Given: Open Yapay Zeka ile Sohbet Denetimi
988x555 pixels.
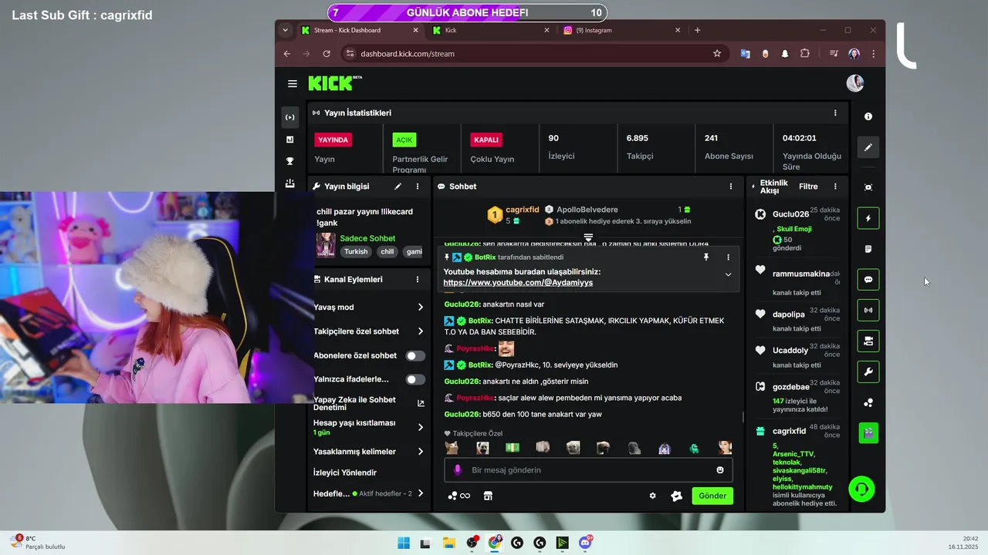Looking at the screenshot, I should point(369,403).
